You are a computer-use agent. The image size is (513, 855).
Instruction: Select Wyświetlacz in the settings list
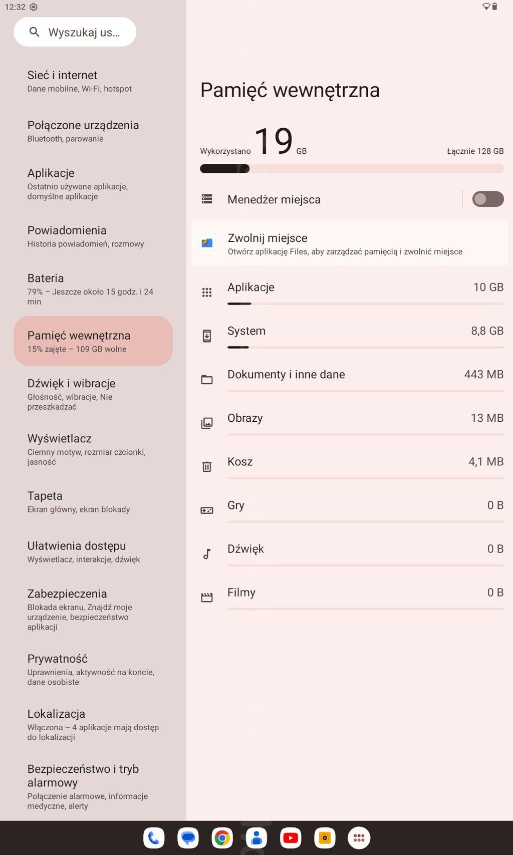pyautogui.click(x=87, y=449)
